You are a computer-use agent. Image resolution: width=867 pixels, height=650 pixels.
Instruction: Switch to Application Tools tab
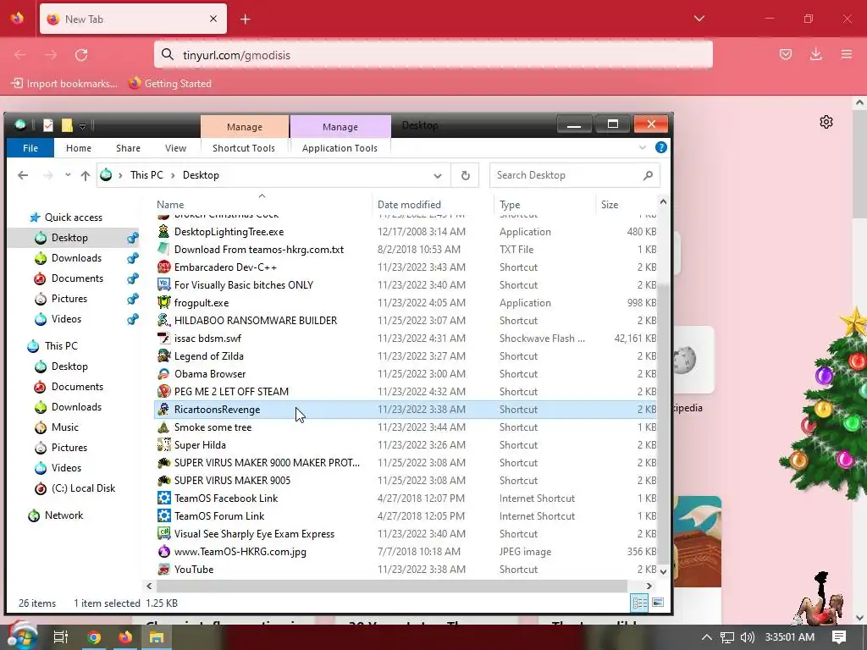[x=340, y=148]
